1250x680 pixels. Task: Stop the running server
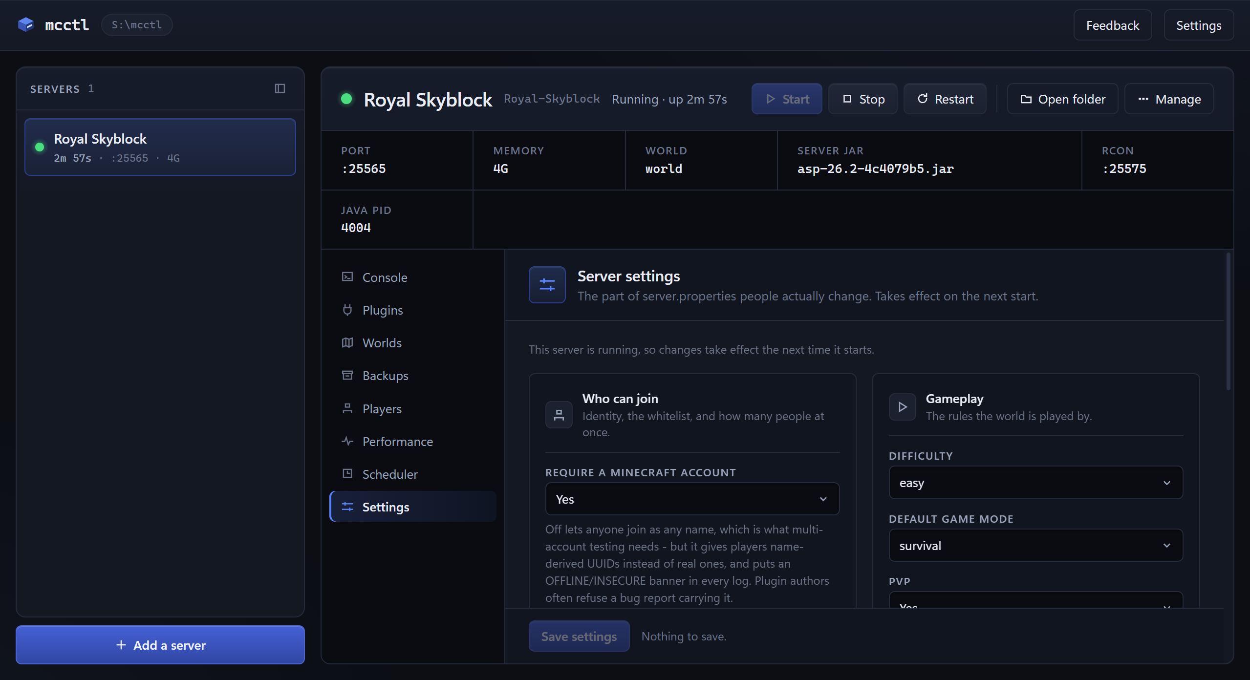863,99
